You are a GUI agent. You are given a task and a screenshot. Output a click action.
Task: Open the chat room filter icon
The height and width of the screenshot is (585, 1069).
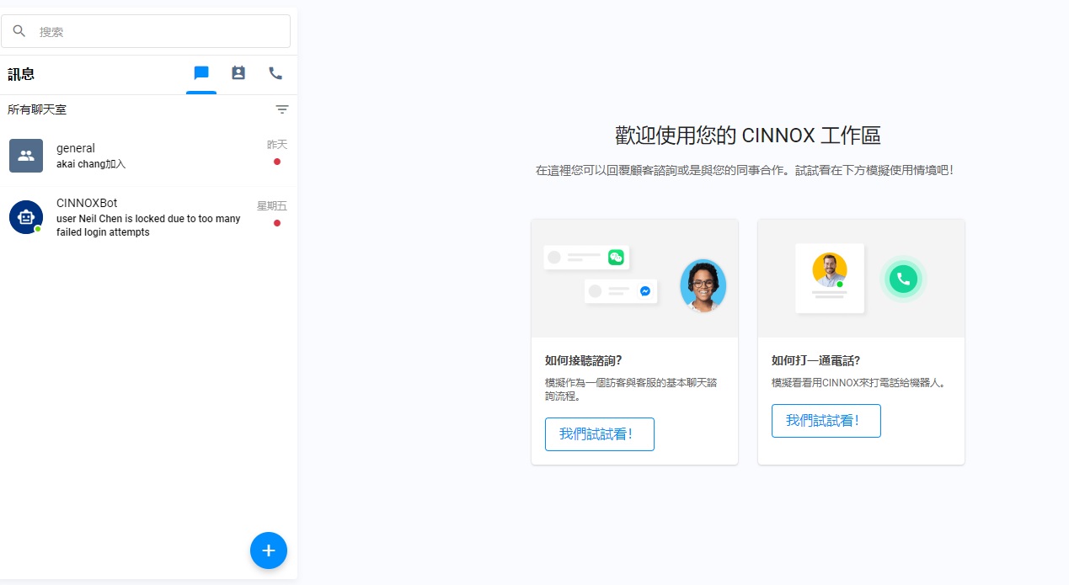[282, 109]
